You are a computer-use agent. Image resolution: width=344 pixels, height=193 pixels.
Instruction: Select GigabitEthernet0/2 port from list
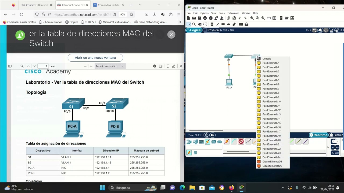pos(273,166)
